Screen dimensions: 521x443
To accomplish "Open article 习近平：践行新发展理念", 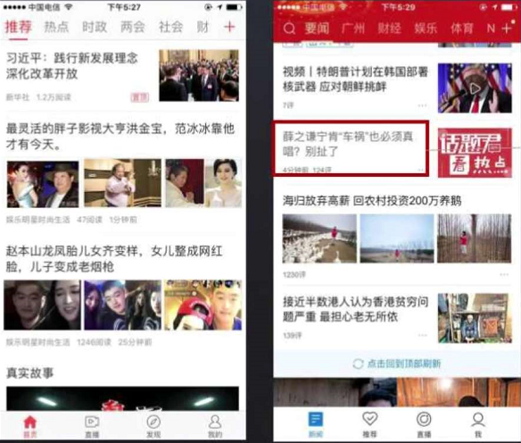I will click(71, 66).
